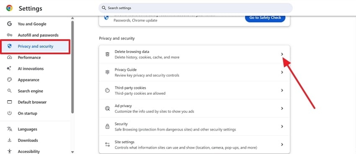The height and width of the screenshot is (154, 356).
Task: Click the sliders icon beside Site settings
Action: [x=107, y=145]
